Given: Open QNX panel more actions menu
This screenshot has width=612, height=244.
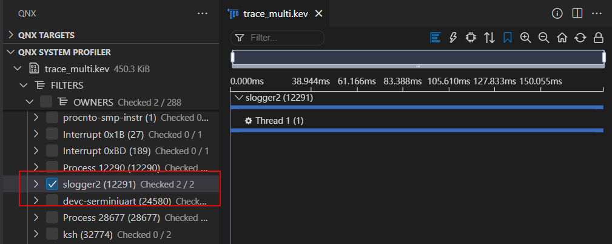Looking at the screenshot, I should (202, 13).
